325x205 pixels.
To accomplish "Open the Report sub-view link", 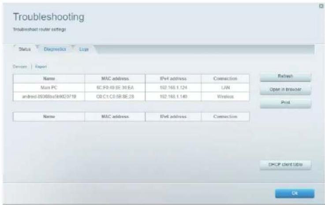I will [x=41, y=67].
